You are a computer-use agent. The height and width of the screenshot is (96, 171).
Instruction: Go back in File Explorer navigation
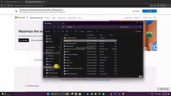click(x=46, y=27)
